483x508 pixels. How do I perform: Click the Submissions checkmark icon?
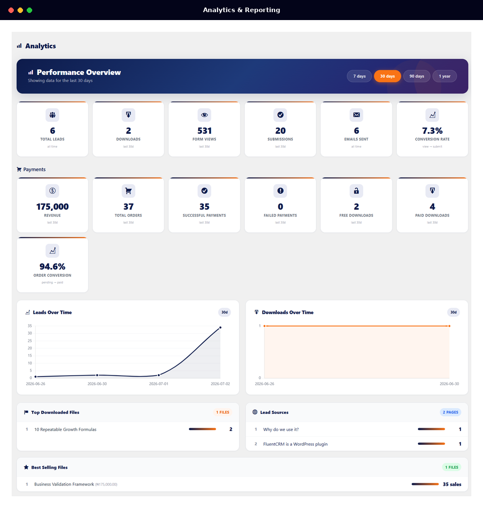[x=280, y=115]
